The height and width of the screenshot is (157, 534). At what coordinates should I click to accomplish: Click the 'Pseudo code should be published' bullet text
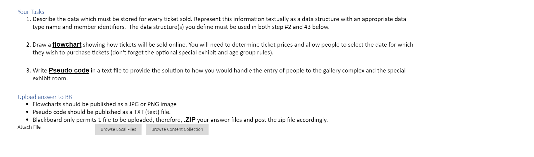point(102,112)
